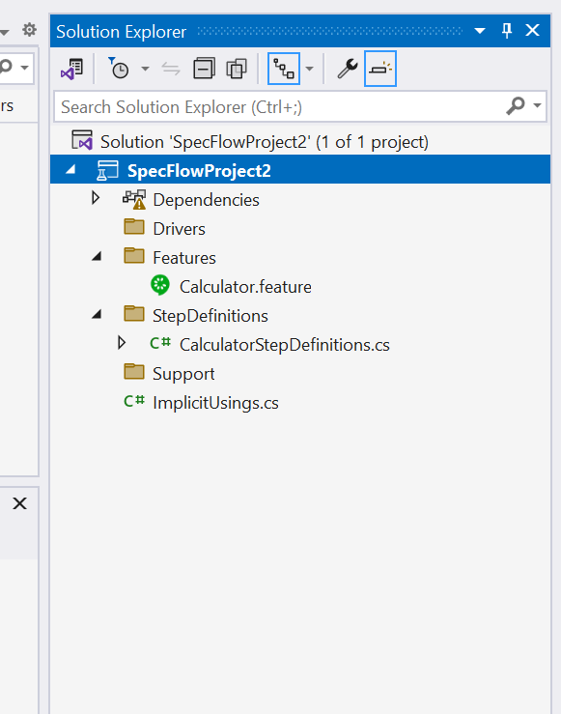Screen dimensions: 561x714
Task: Click C# icon of CalculatorStepDefinitions.cs
Action: (160, 343)
